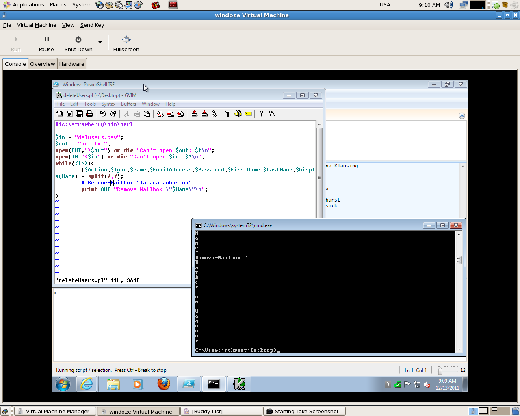Screen dimensions: 520x416
Task: Click the Shut Down button
Action: click(78, 43)
